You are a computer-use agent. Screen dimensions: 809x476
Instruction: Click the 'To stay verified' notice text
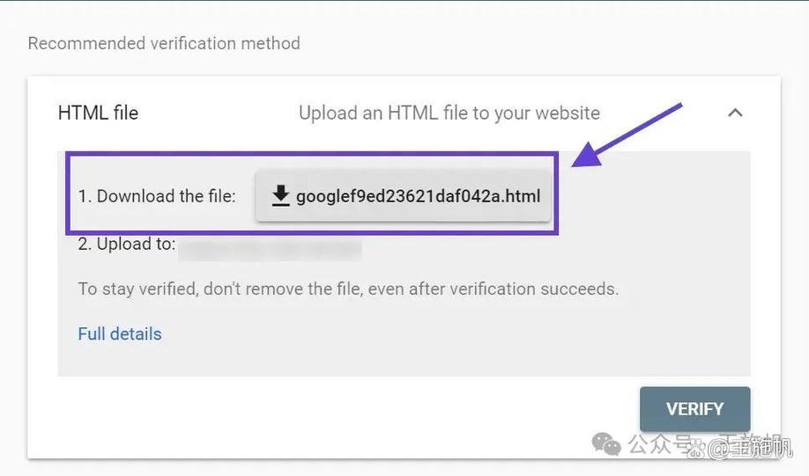348,289
